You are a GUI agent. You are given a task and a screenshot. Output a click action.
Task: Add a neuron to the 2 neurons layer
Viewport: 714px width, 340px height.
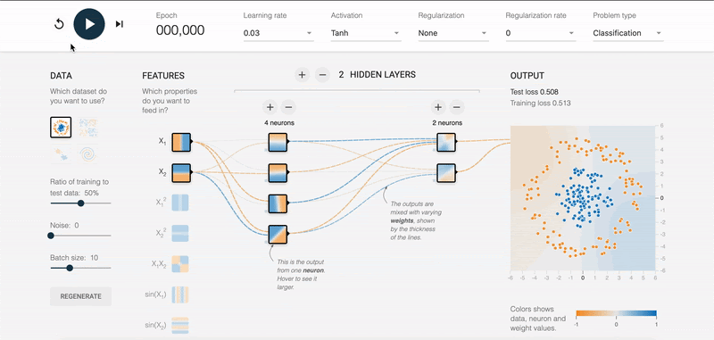coord(438,107)
